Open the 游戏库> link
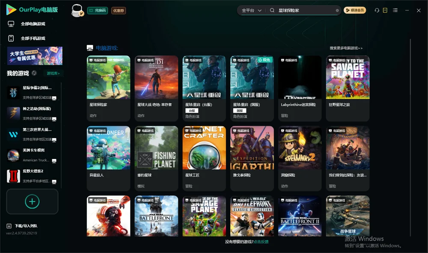Viewport: 428px width, 253px height. 53,74
